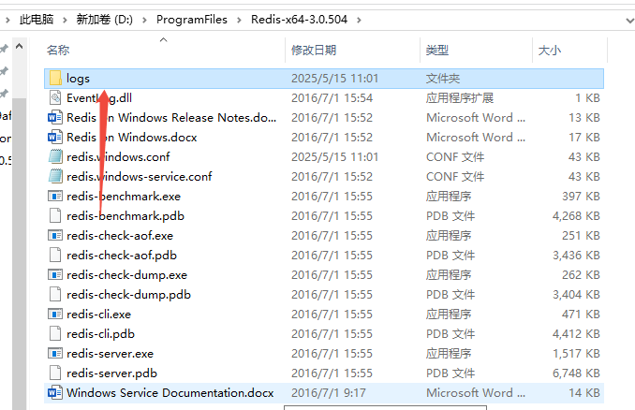Click size 471 KB of redis-cli.exe
The width and height of the screenshot is (635, 410).
click(581, 315)
